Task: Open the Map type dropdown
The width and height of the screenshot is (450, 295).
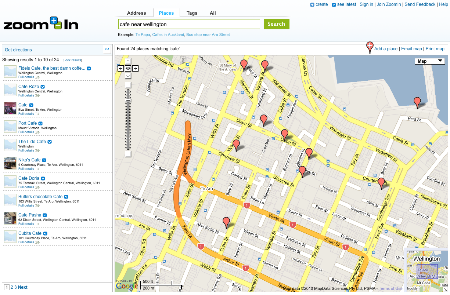Action: tap(430, 61)
